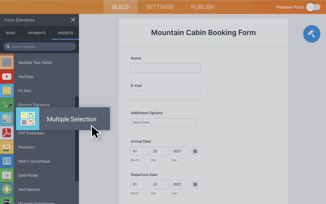Image resolution: width=326 pixels, height=204 pixels.
Task: Click the blue paint roller form designer button
Action: [x=311, y=34]
